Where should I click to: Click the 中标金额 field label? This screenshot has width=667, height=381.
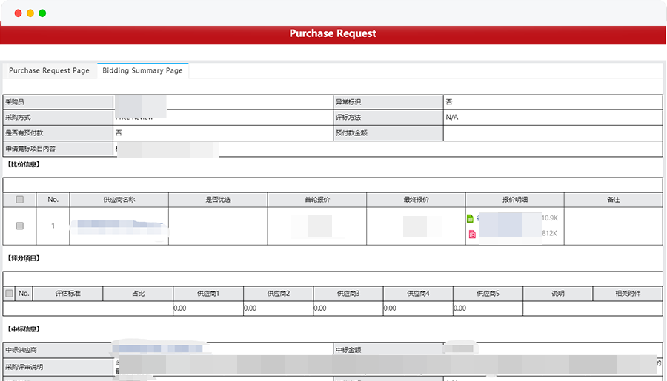(x=348, y=350)
